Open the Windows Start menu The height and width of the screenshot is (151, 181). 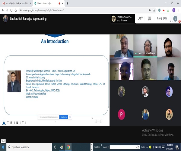point(3,147)
